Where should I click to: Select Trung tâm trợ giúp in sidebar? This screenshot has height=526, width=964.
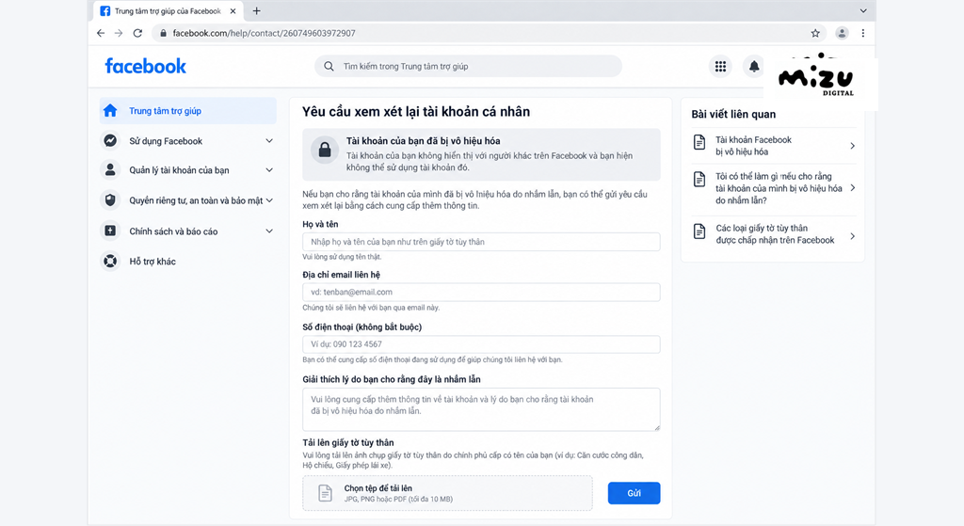click(188, 111)
